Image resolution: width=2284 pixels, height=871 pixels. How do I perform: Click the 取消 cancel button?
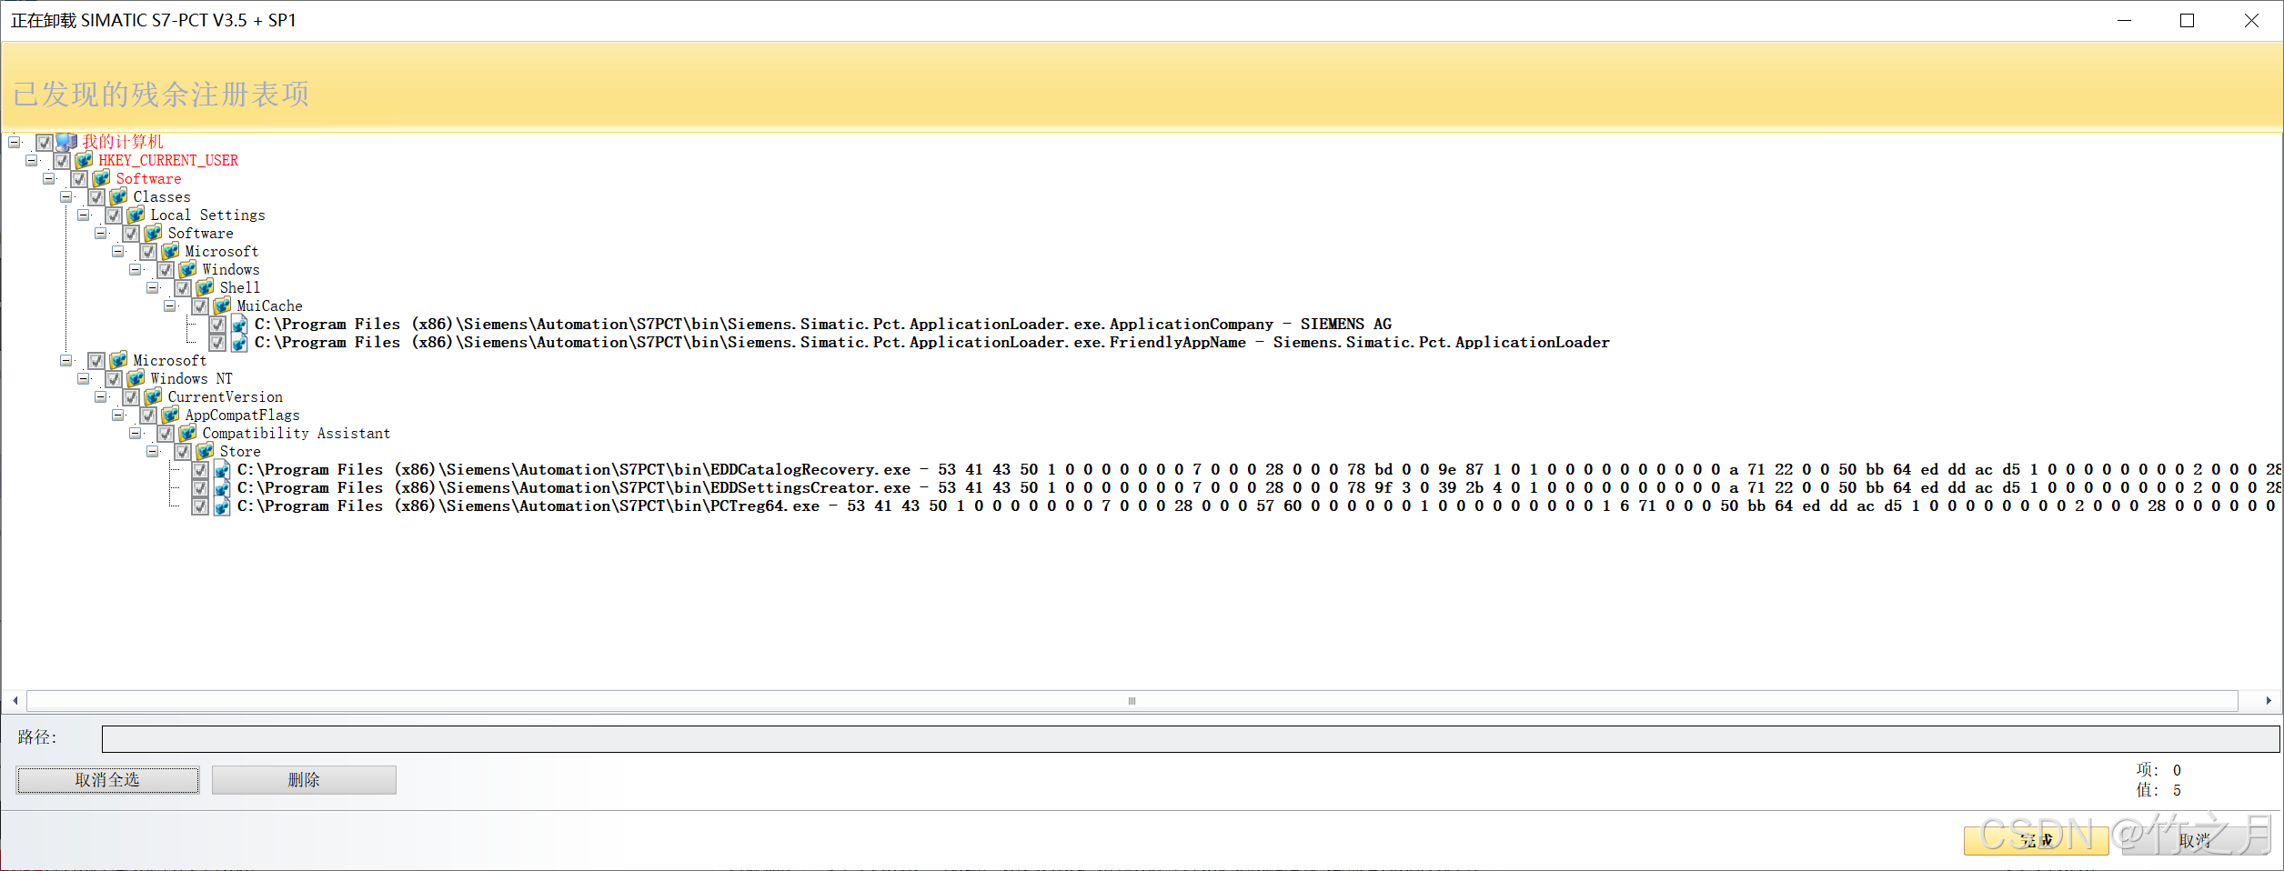2195,840
